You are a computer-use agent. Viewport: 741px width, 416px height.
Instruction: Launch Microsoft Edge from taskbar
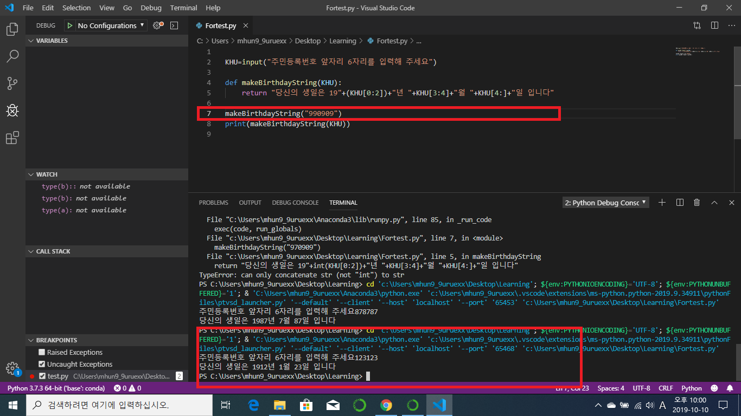(253, 405)
